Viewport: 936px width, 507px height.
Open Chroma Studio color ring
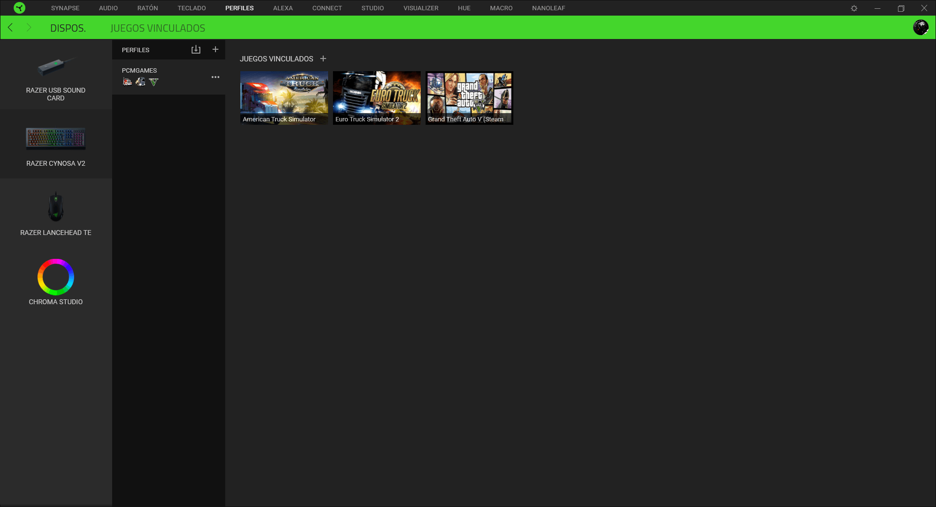[x=56, y=277]
